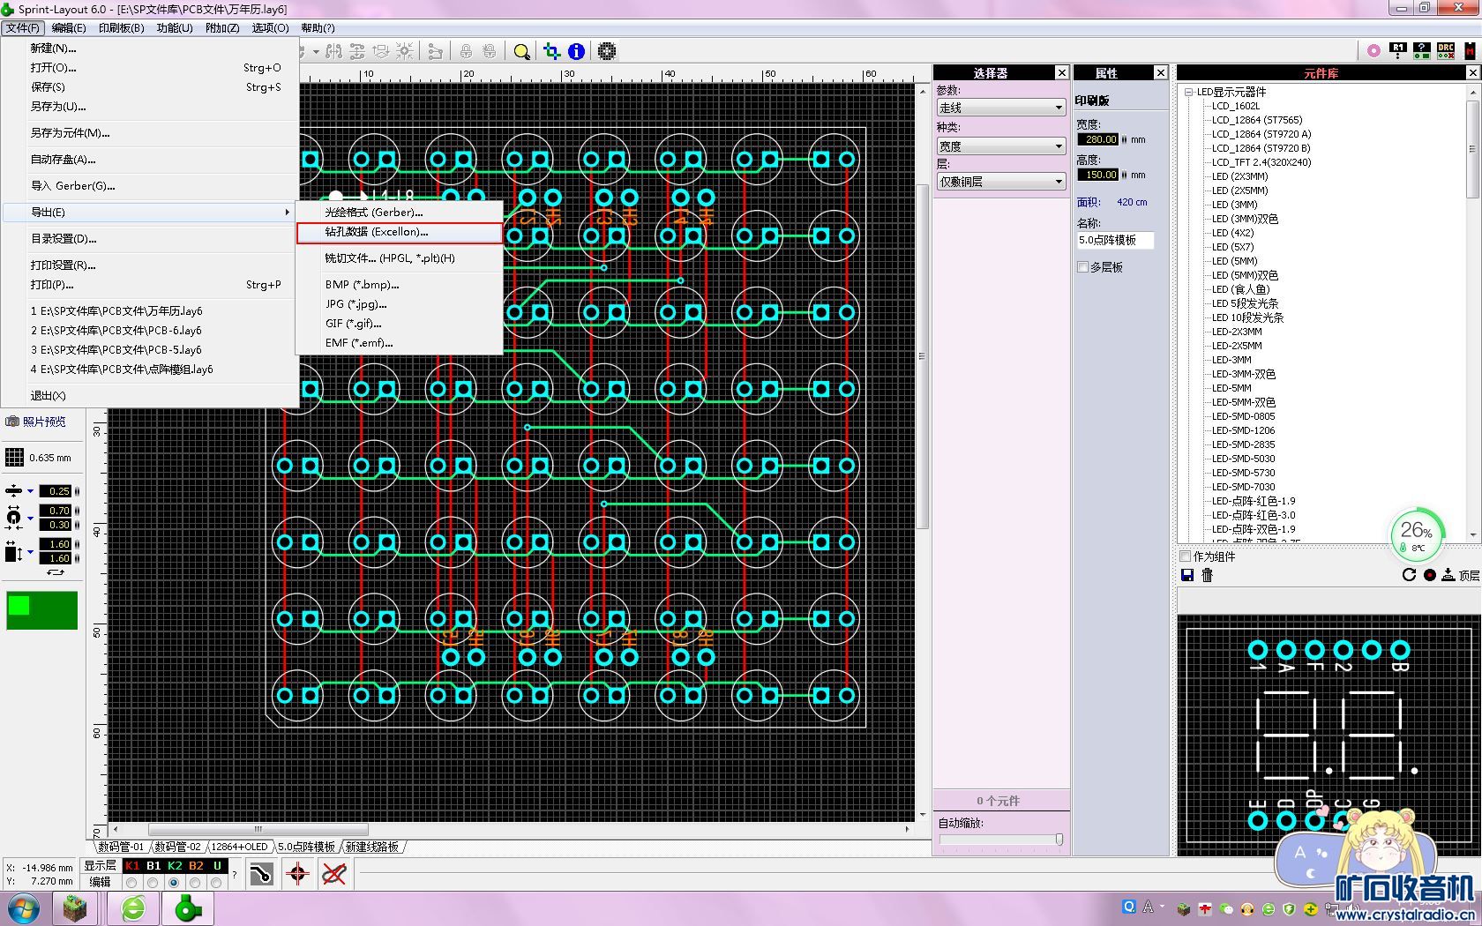Choose 钻孔数据 (Excellon) from export submenu
Image resolution: width=1482 pixels, height=926 pixels.
(399, 232)
